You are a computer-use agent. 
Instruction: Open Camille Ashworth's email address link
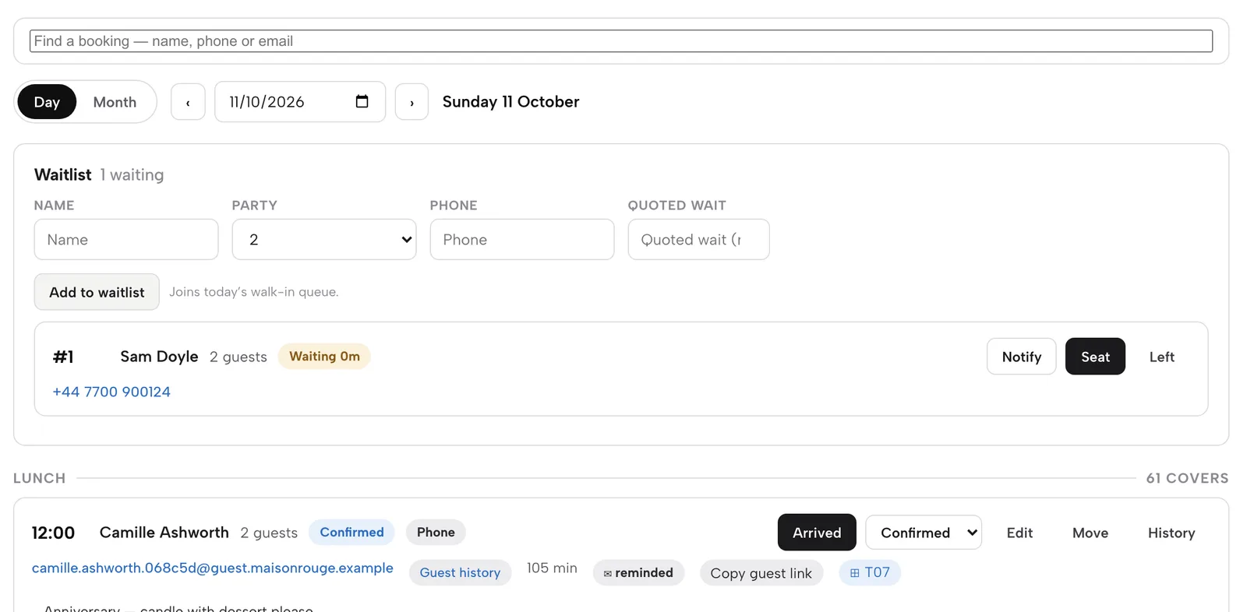[213, 568]
